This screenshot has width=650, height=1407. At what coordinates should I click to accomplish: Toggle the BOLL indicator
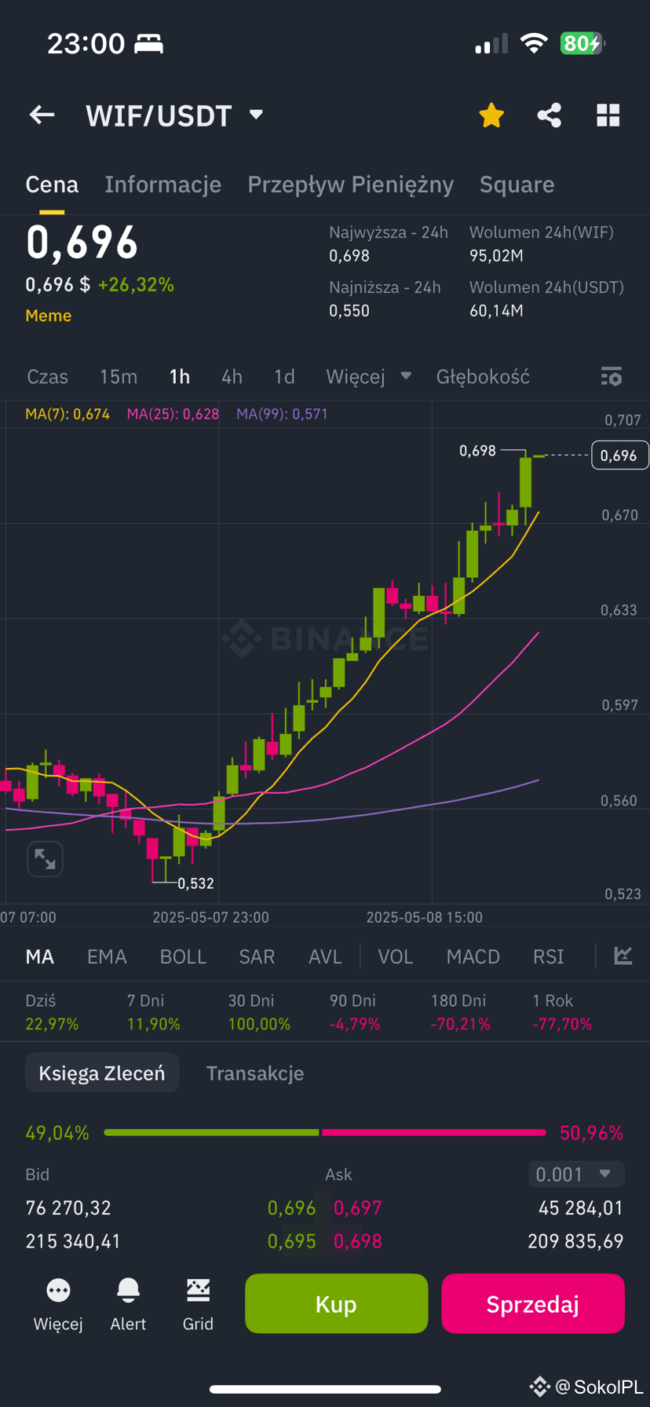183,956
